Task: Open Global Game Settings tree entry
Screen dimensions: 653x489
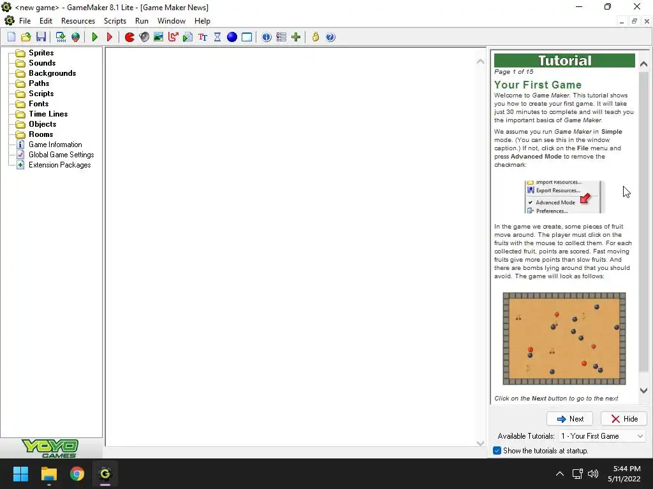Action: 61,155
